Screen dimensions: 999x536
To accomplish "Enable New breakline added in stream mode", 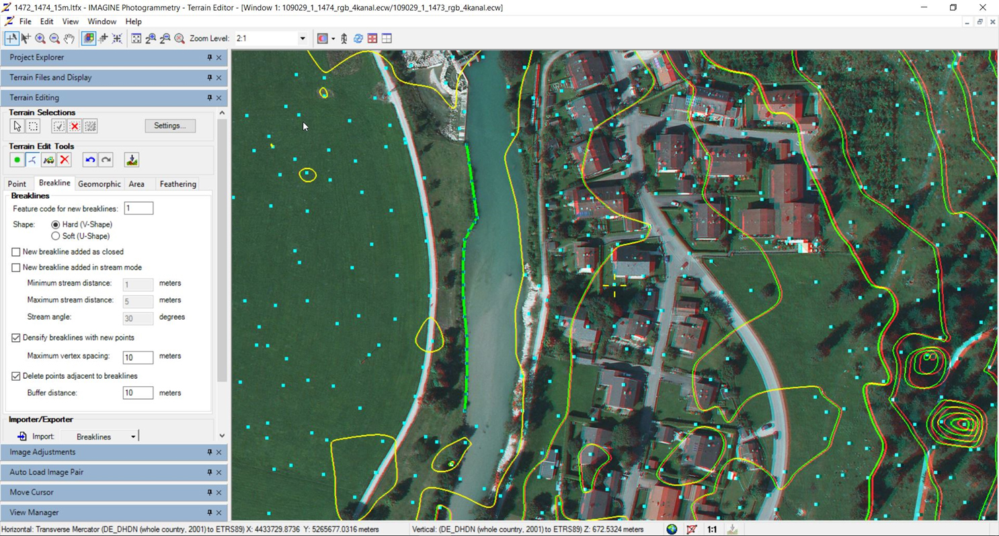I will pyautogui.click(x=16, y=267).
